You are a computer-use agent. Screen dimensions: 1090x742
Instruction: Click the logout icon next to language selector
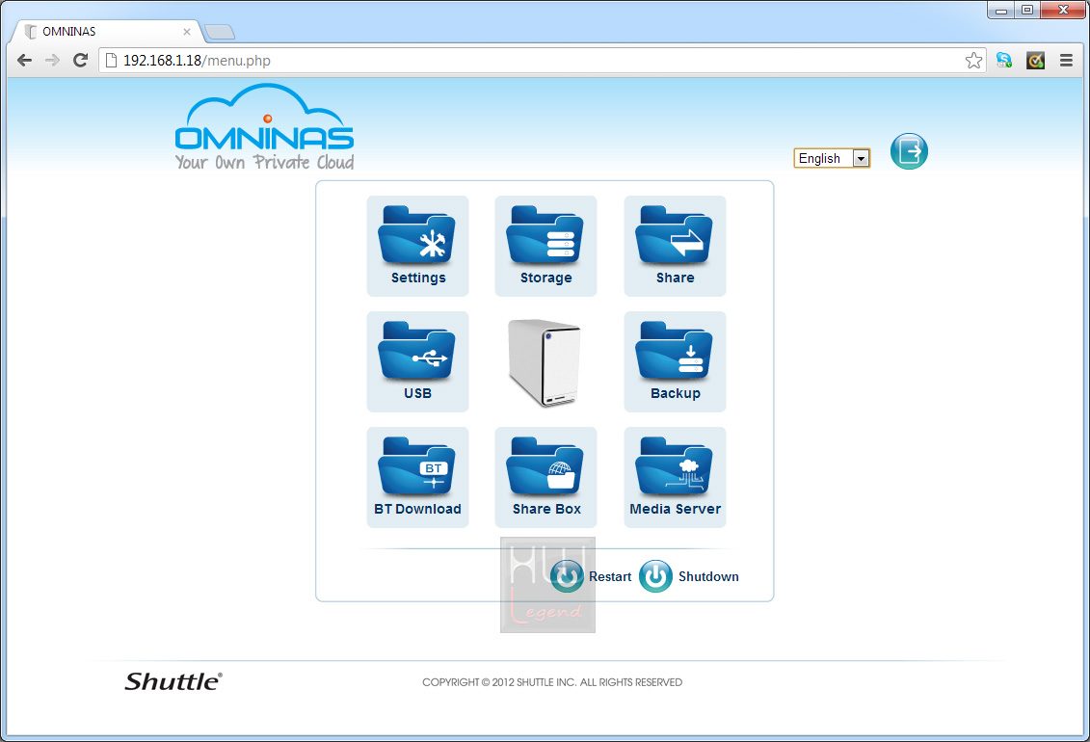pyautogui.click(x=909, y=150)
